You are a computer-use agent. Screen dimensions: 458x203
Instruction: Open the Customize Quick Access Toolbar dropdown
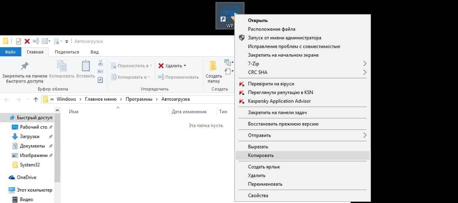point(67,42)
